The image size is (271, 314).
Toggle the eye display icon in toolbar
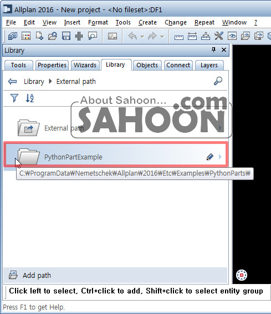coord(232,36)
